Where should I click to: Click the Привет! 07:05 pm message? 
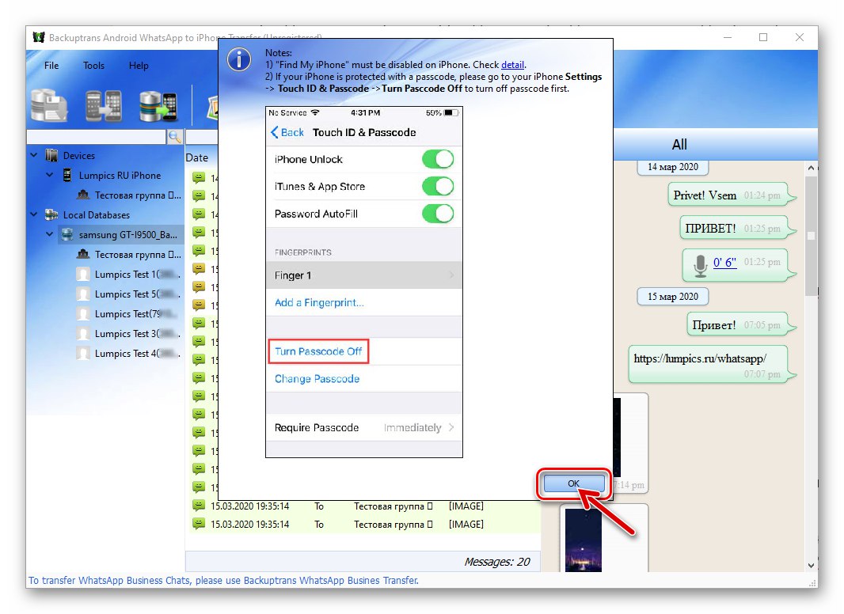(x=740, y=324)
